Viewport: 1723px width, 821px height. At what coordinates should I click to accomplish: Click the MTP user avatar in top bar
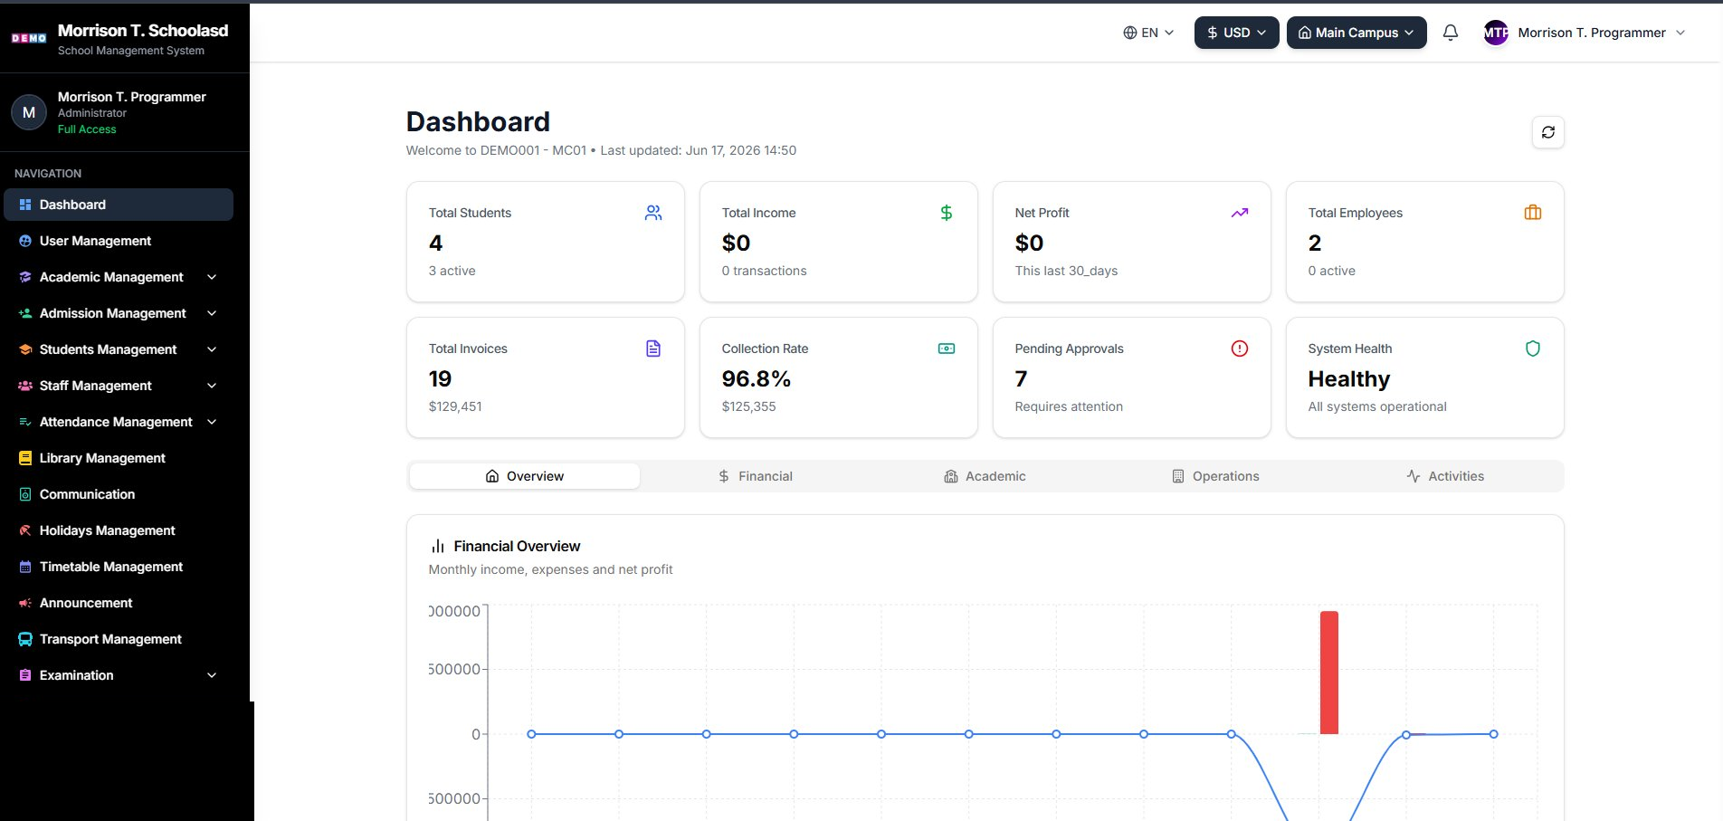point(1496,33)
